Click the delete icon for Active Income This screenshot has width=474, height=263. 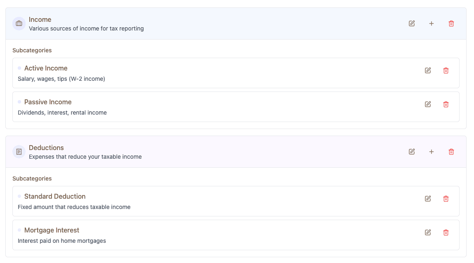click(446, 70)
